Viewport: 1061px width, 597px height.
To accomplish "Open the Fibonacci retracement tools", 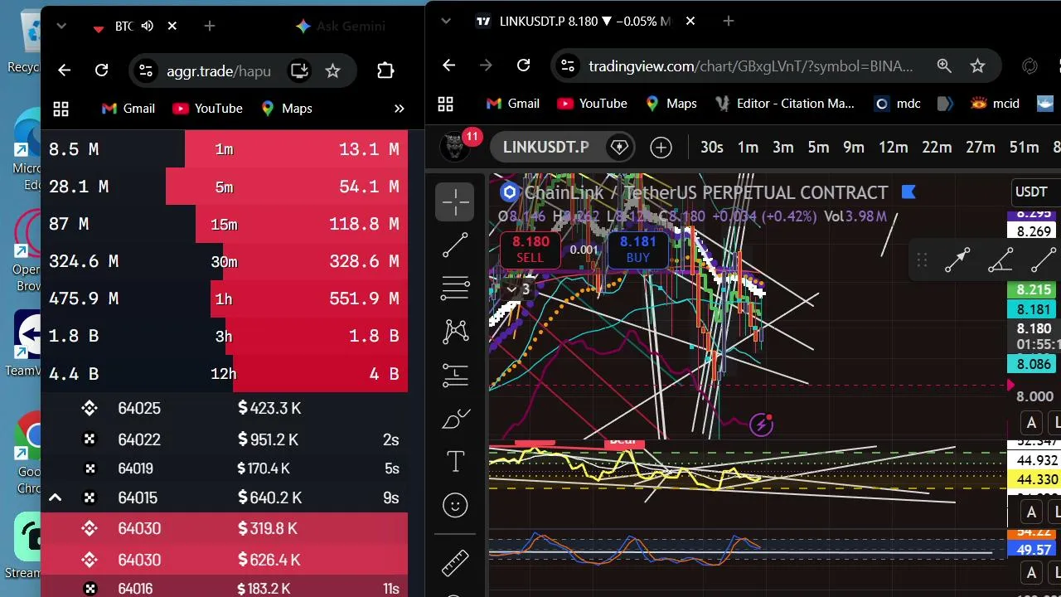I will point(455,288).
